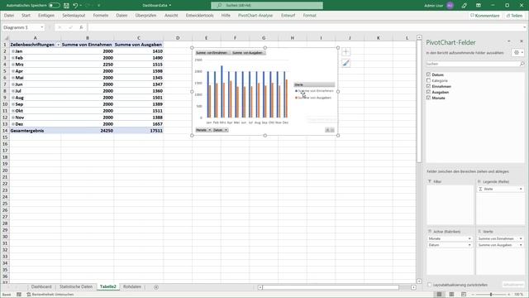529x298 pixels.
Task: Toggle Automatisches Speichern switch
Action: 54,6
